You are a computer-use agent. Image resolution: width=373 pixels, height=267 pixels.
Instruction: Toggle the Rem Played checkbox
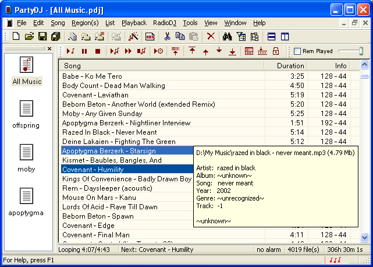tap(297, 51)
